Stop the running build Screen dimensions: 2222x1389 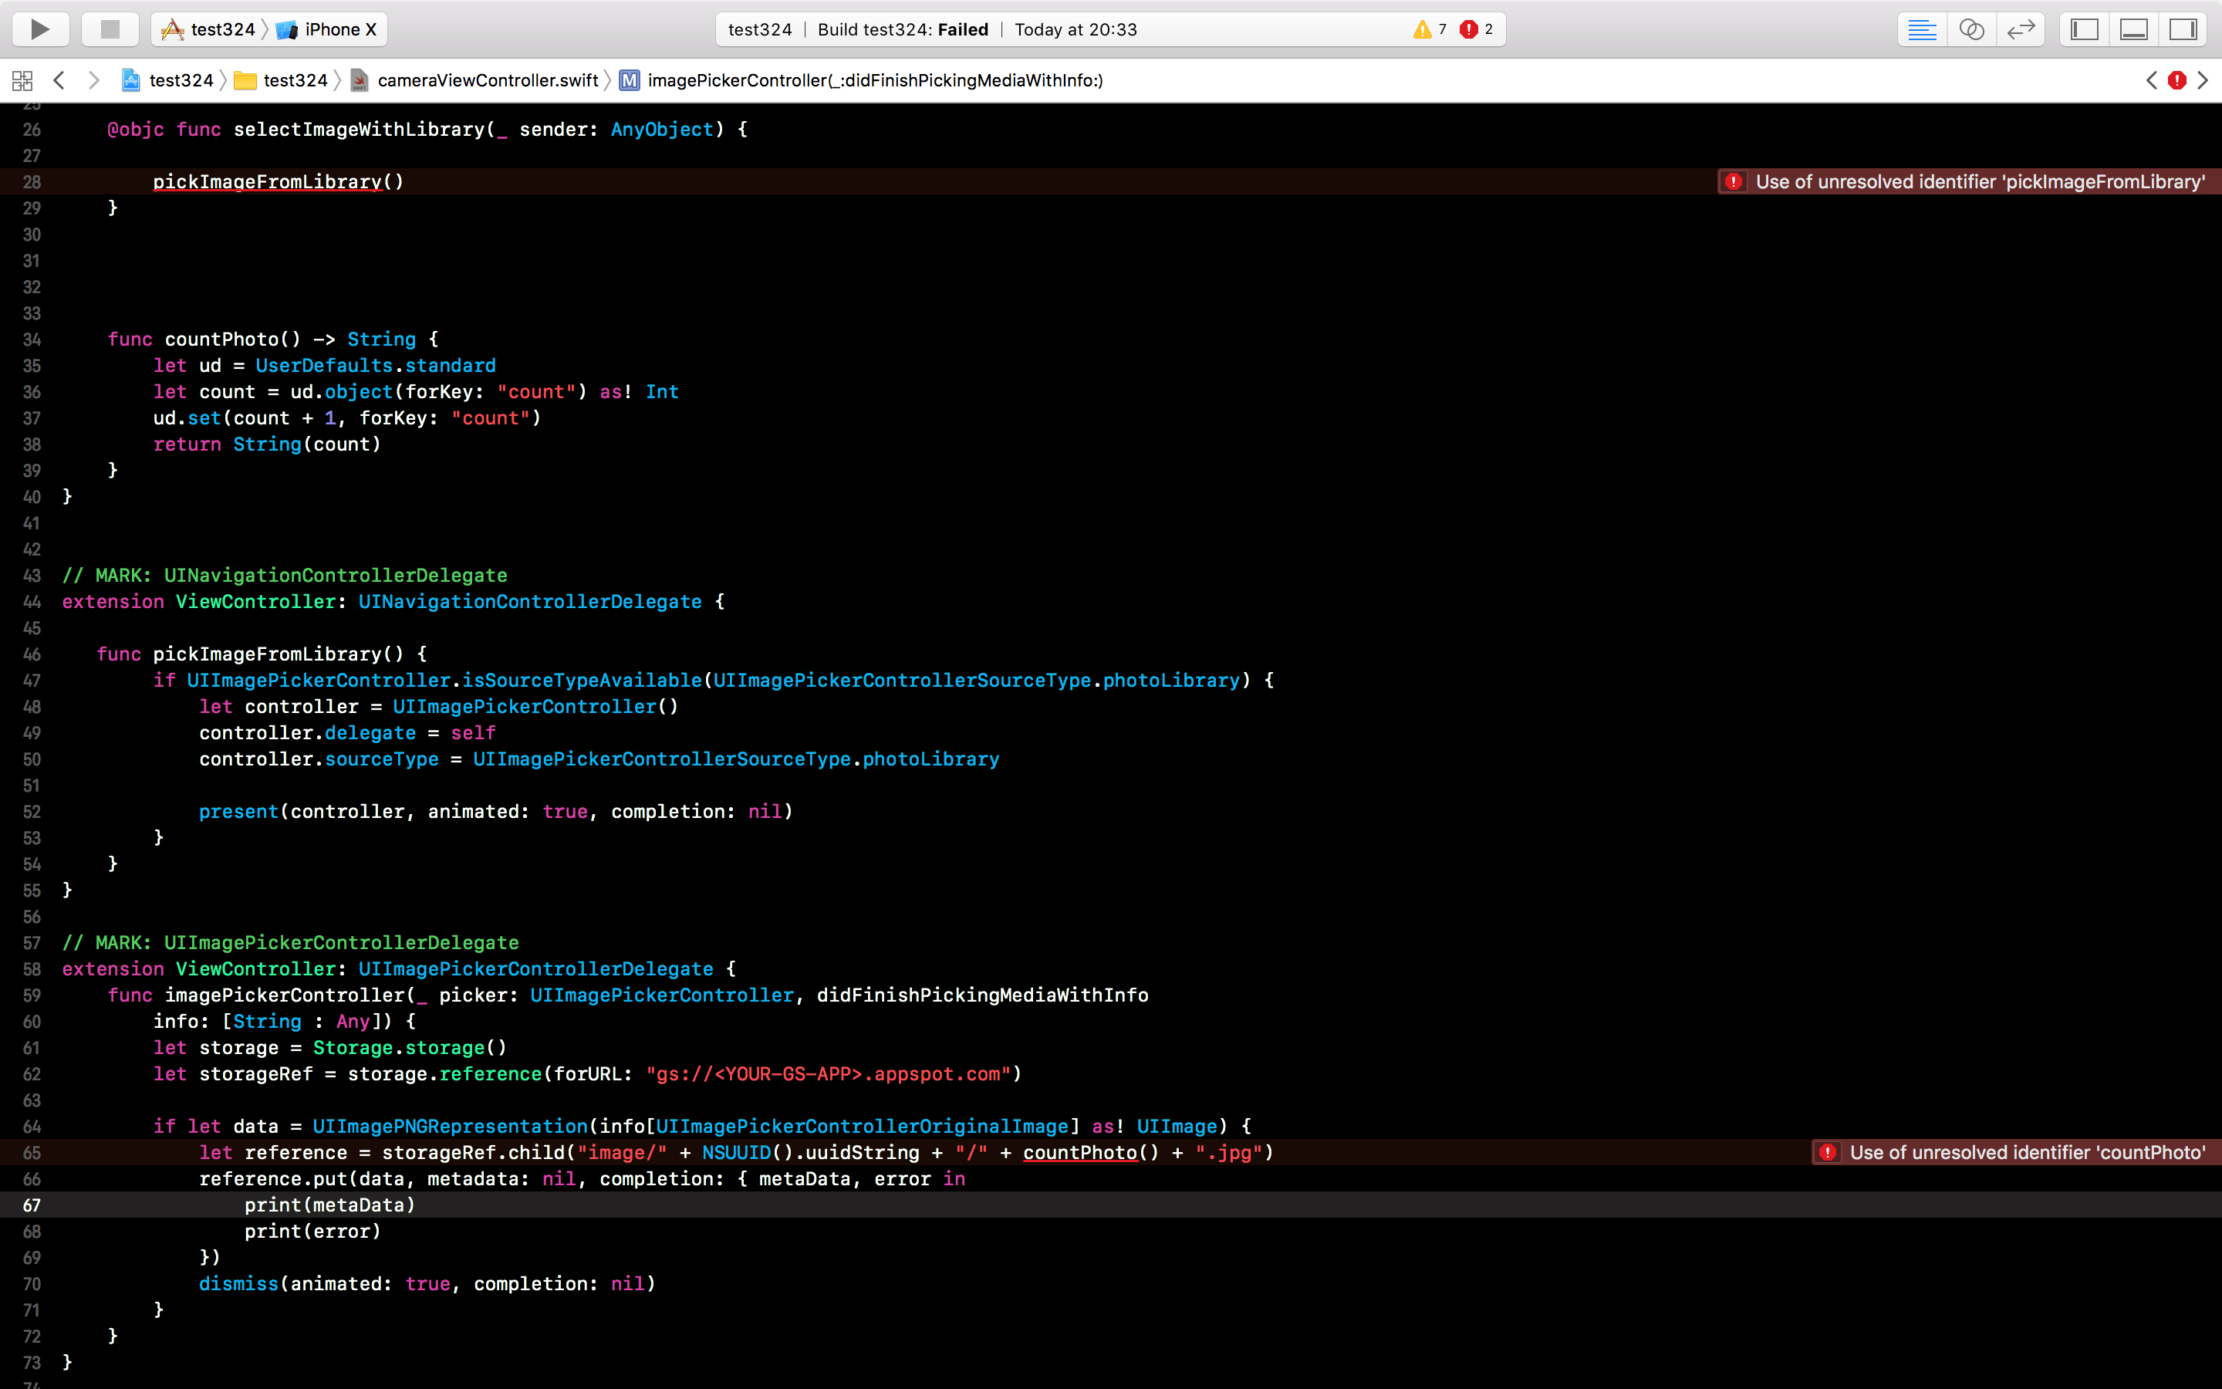pyautogui.click(x=110, y=29)
